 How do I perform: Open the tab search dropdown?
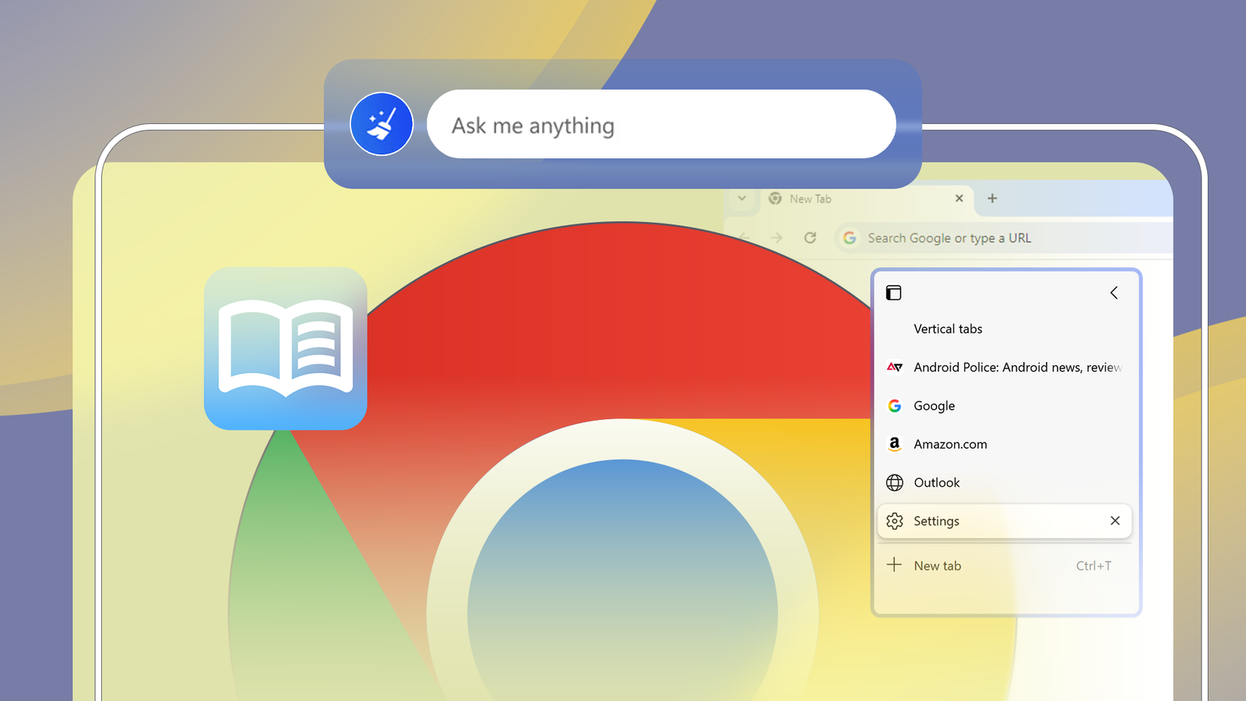pyautogui.click(x=741, y=199)
